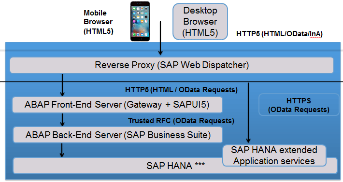Click the HTTPS (HTML/OData/InA) label
Viewport: 343px width, 182px height.
(279, 34)
